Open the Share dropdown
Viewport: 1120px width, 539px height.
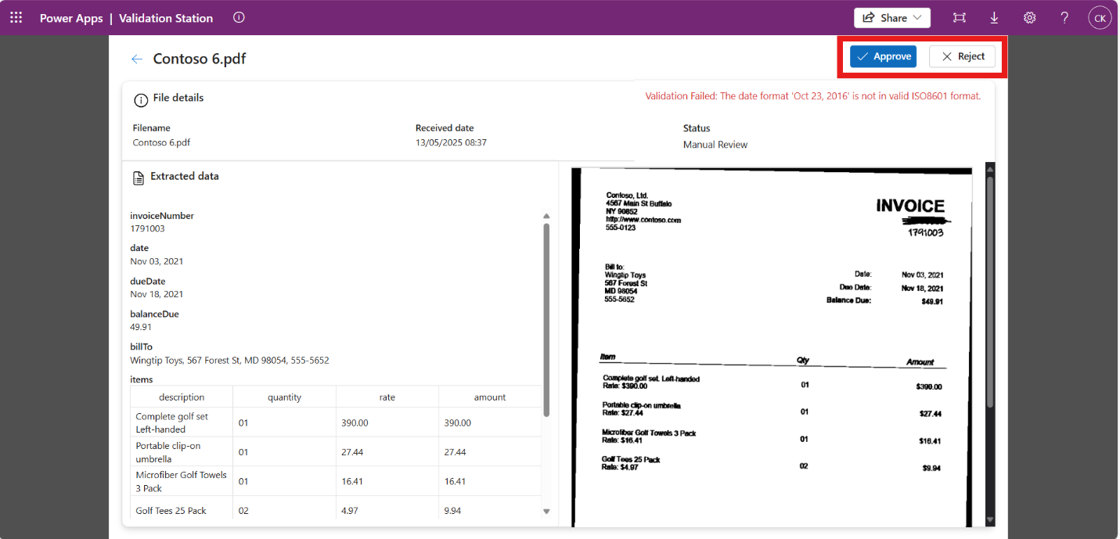click(892, 17)
